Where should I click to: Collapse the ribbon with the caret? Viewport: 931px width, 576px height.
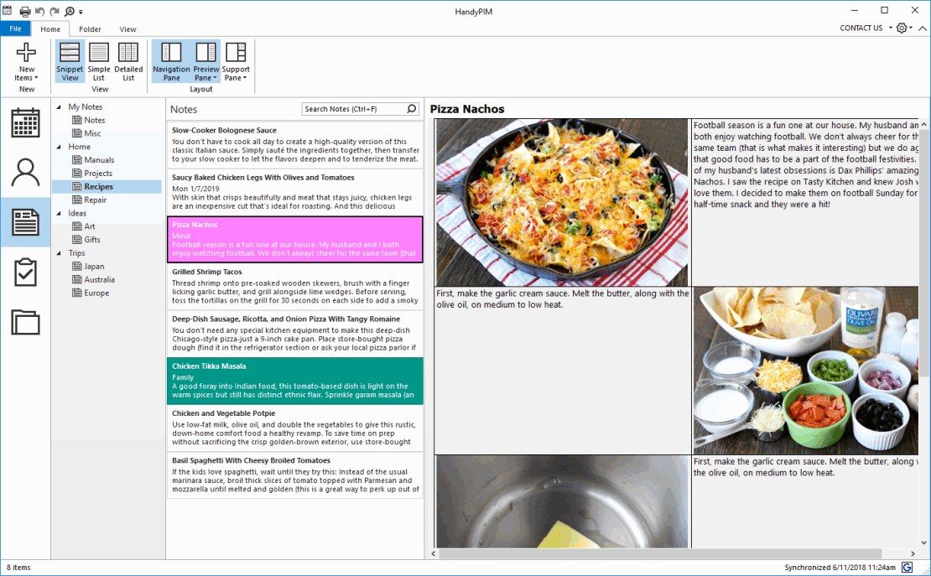click(x=922, y=28)
